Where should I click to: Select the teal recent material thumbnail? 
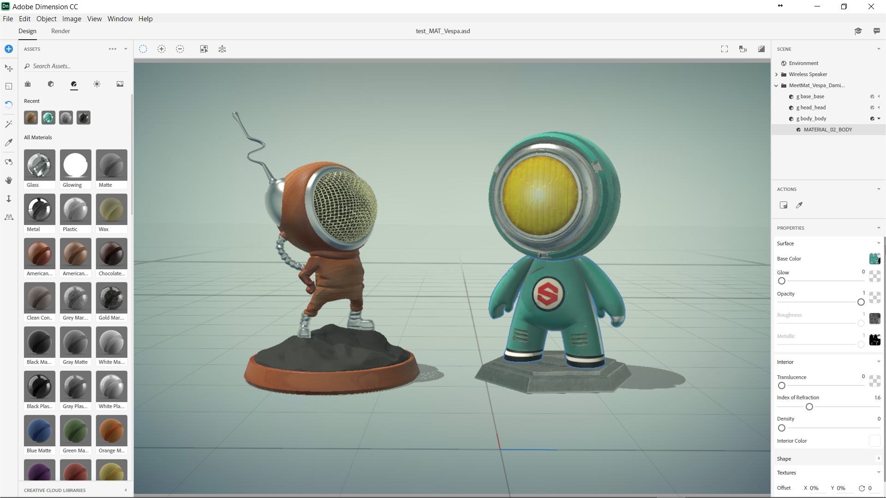coord(48,118)
